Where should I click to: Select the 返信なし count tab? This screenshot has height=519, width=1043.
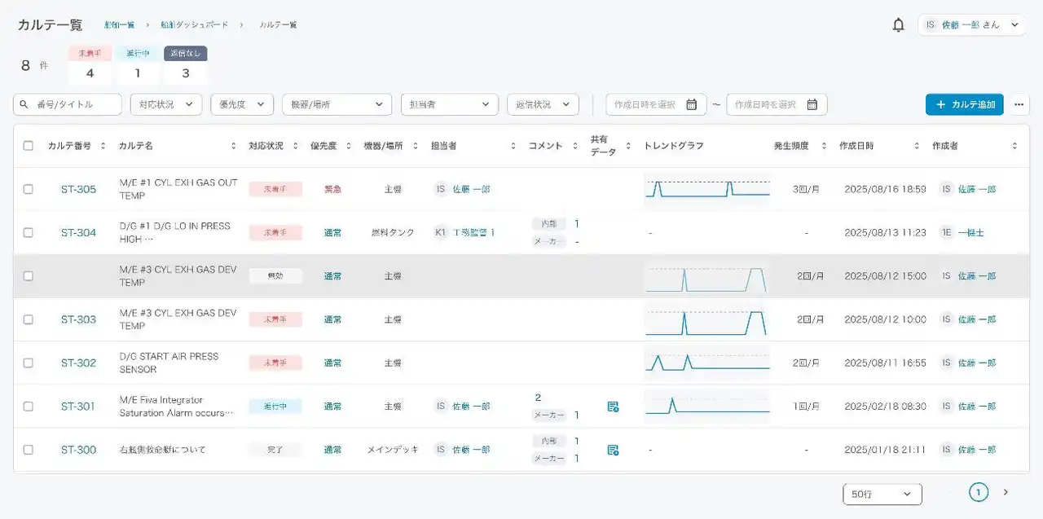coord(186,66)
